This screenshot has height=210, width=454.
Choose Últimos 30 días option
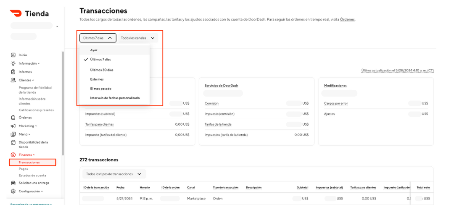point(115,70)
